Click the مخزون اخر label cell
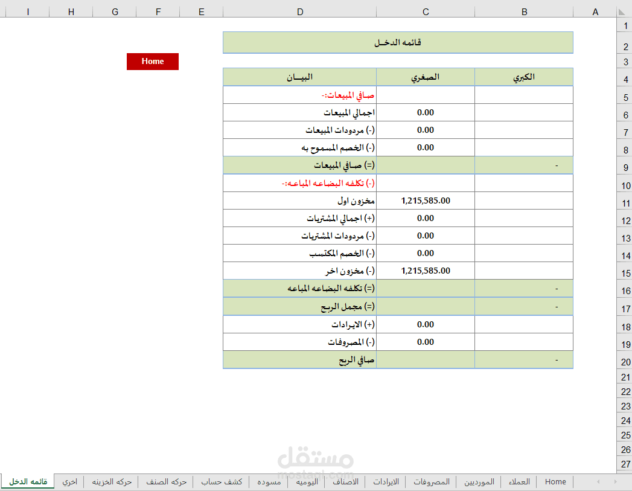 (x=299, y=271)
